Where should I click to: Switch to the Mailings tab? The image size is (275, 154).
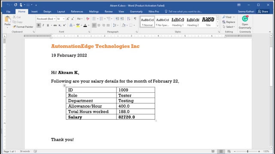tap(94, 12)
